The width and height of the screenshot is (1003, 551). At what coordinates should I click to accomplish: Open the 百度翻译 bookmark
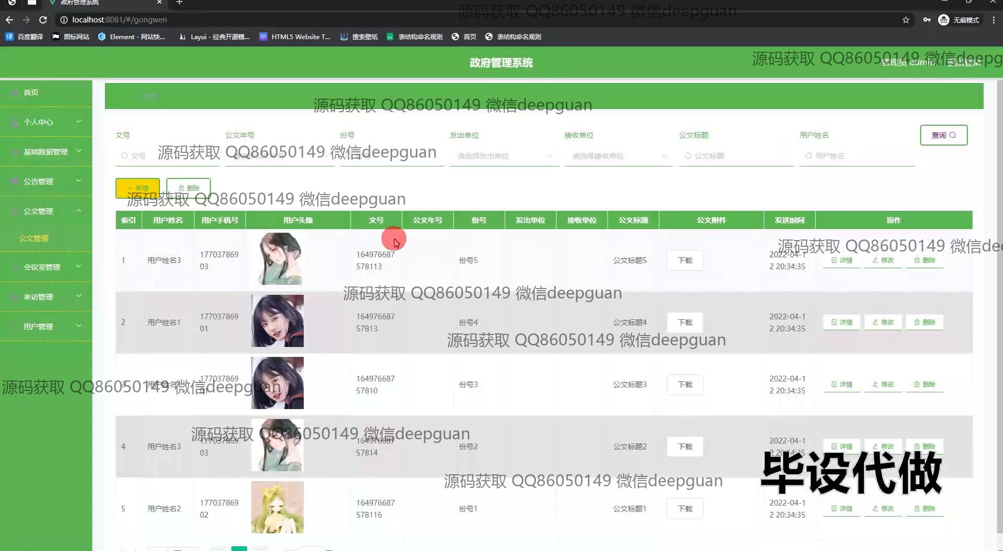pyautogui.click(x=25, y=37)
